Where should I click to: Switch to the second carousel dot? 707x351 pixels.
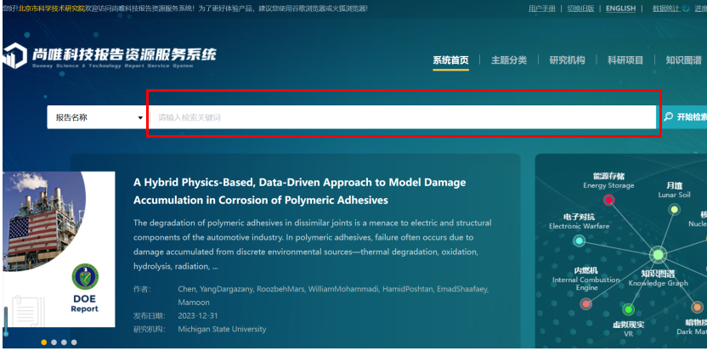coord(54,343)
